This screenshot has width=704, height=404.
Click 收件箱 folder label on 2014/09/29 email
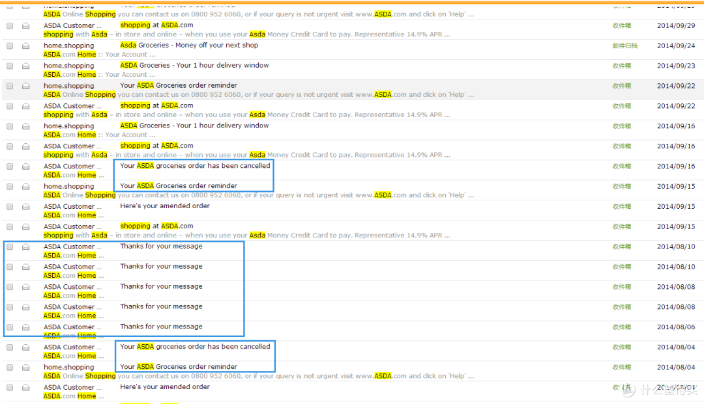pos(621,25)
